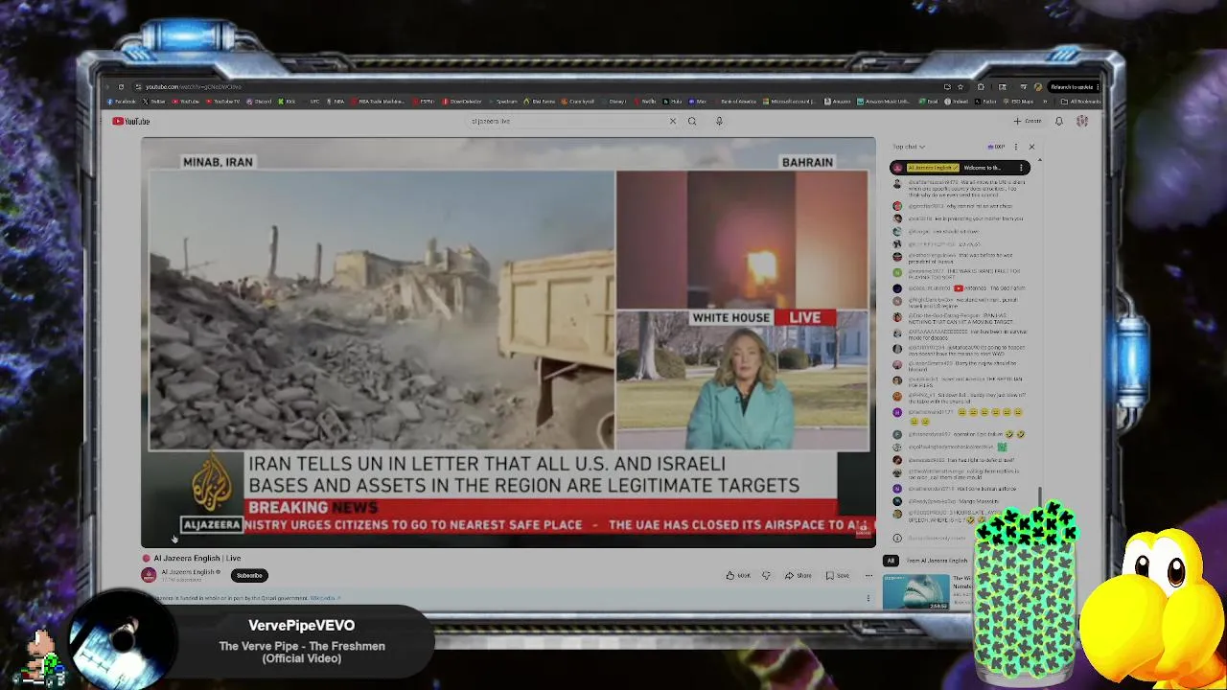Viewport: 1227px width, 690px height.
Task: Click the Create button in the header
Action: coord(1028,121)
